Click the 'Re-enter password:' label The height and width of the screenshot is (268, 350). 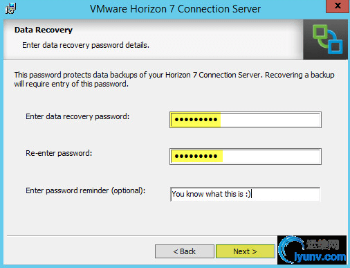(x=59, y=153)
